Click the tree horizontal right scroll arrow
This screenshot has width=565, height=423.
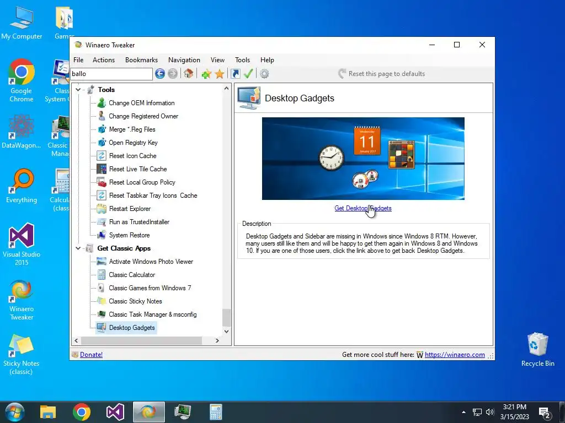click(217, 340)
